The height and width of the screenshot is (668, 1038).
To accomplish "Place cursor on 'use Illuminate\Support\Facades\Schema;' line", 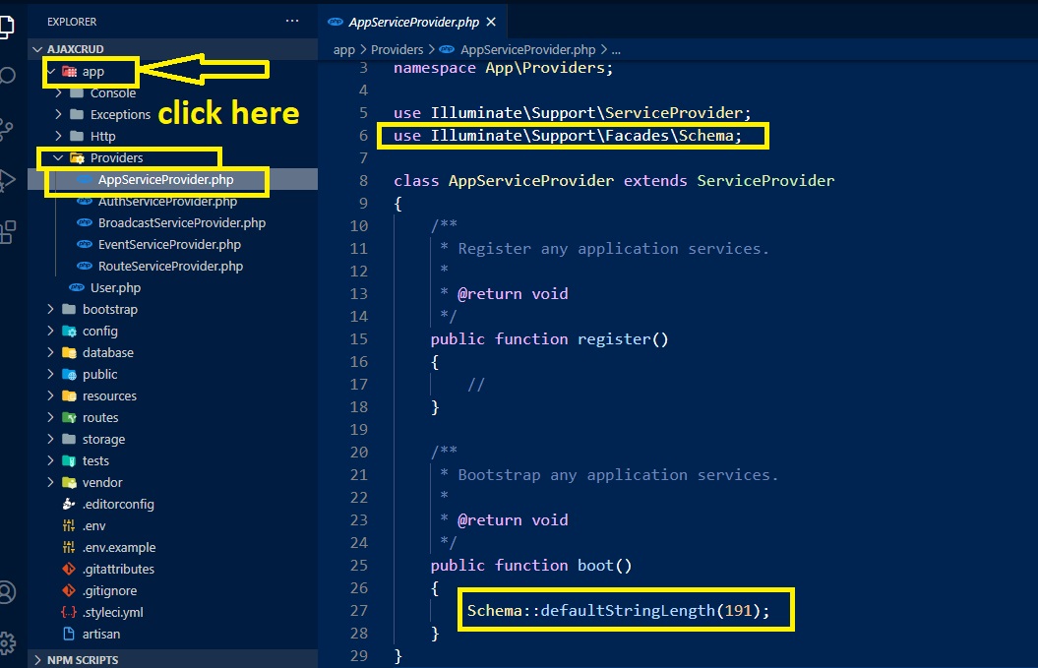I will click(x=568, y=136).
